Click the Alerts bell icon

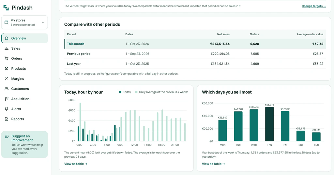click(x=7, y=109)
